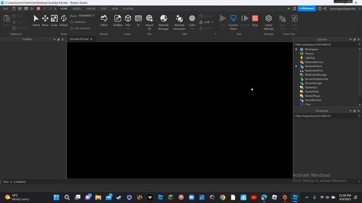Open the Toolbox panel options chevron
The height and width of the screenshot is (203, 362).
tap(54, 39)
